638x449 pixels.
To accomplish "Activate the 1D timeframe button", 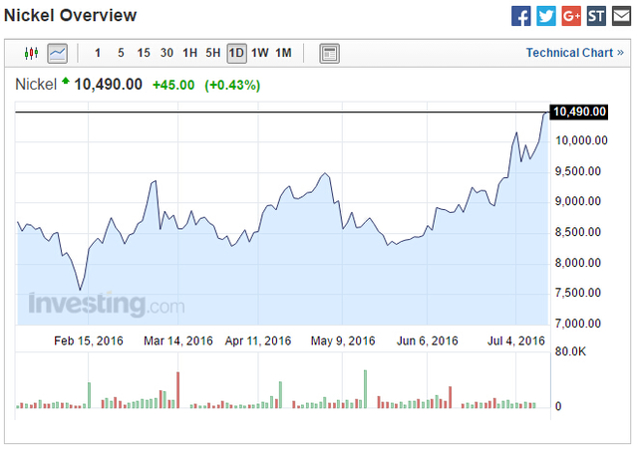I will pyautogui.click(x=236, y=53).
